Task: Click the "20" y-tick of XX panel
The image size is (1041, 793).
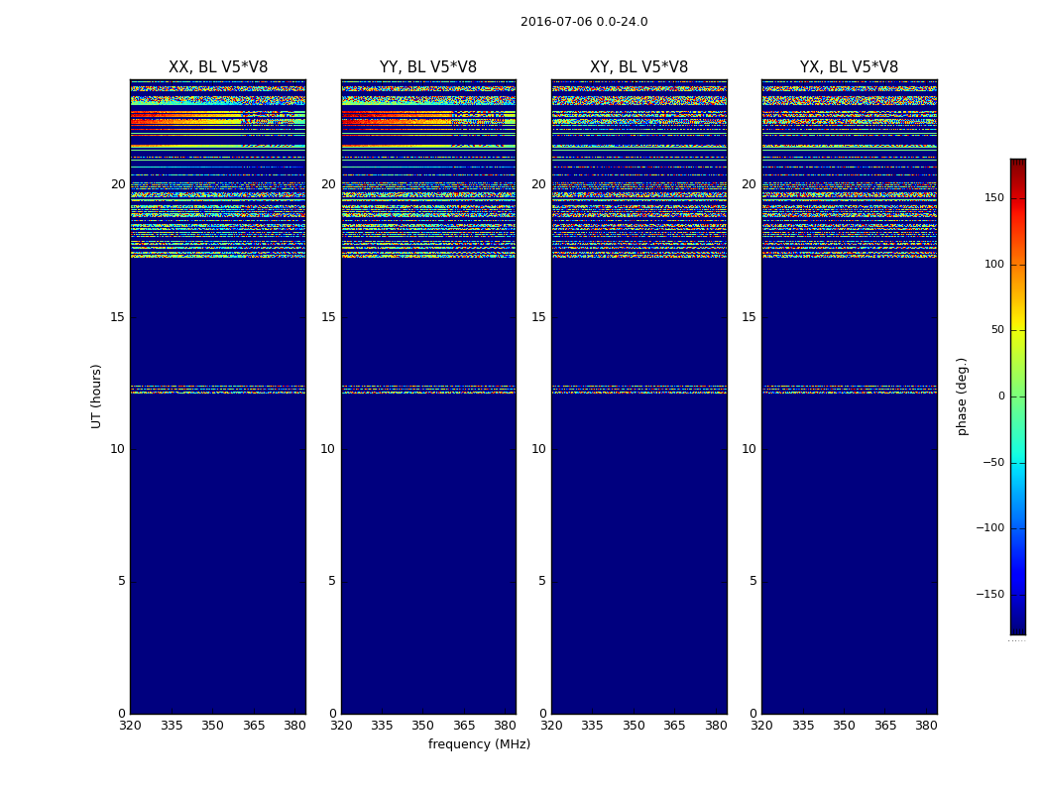Action: [x=118, y=184]
